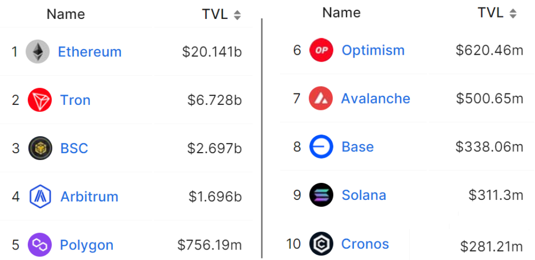Click the Base chain logo icon
The width and height of the screenshot is (535, 260).
321,147
